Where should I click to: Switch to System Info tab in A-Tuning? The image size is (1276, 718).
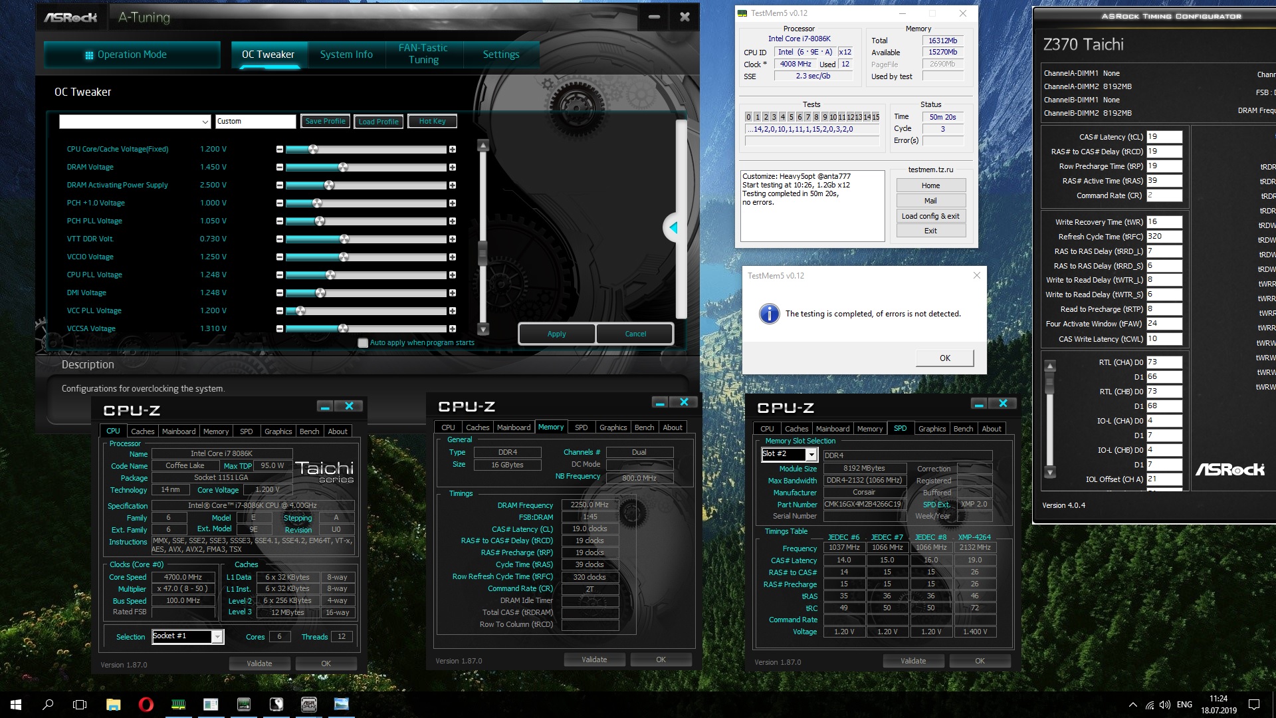click(x=346, y=55)
